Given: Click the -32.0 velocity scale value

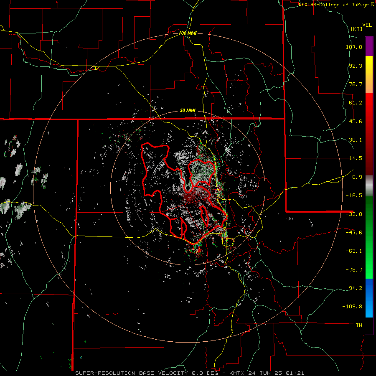Looking at the screenshot, I should pos(354,214).
